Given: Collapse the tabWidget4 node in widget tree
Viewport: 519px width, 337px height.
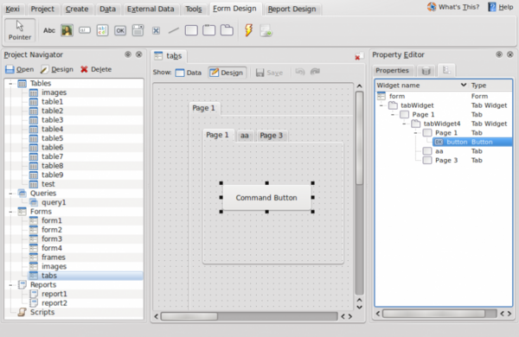Looking at the screenshot, I should [x=404, y=124].
